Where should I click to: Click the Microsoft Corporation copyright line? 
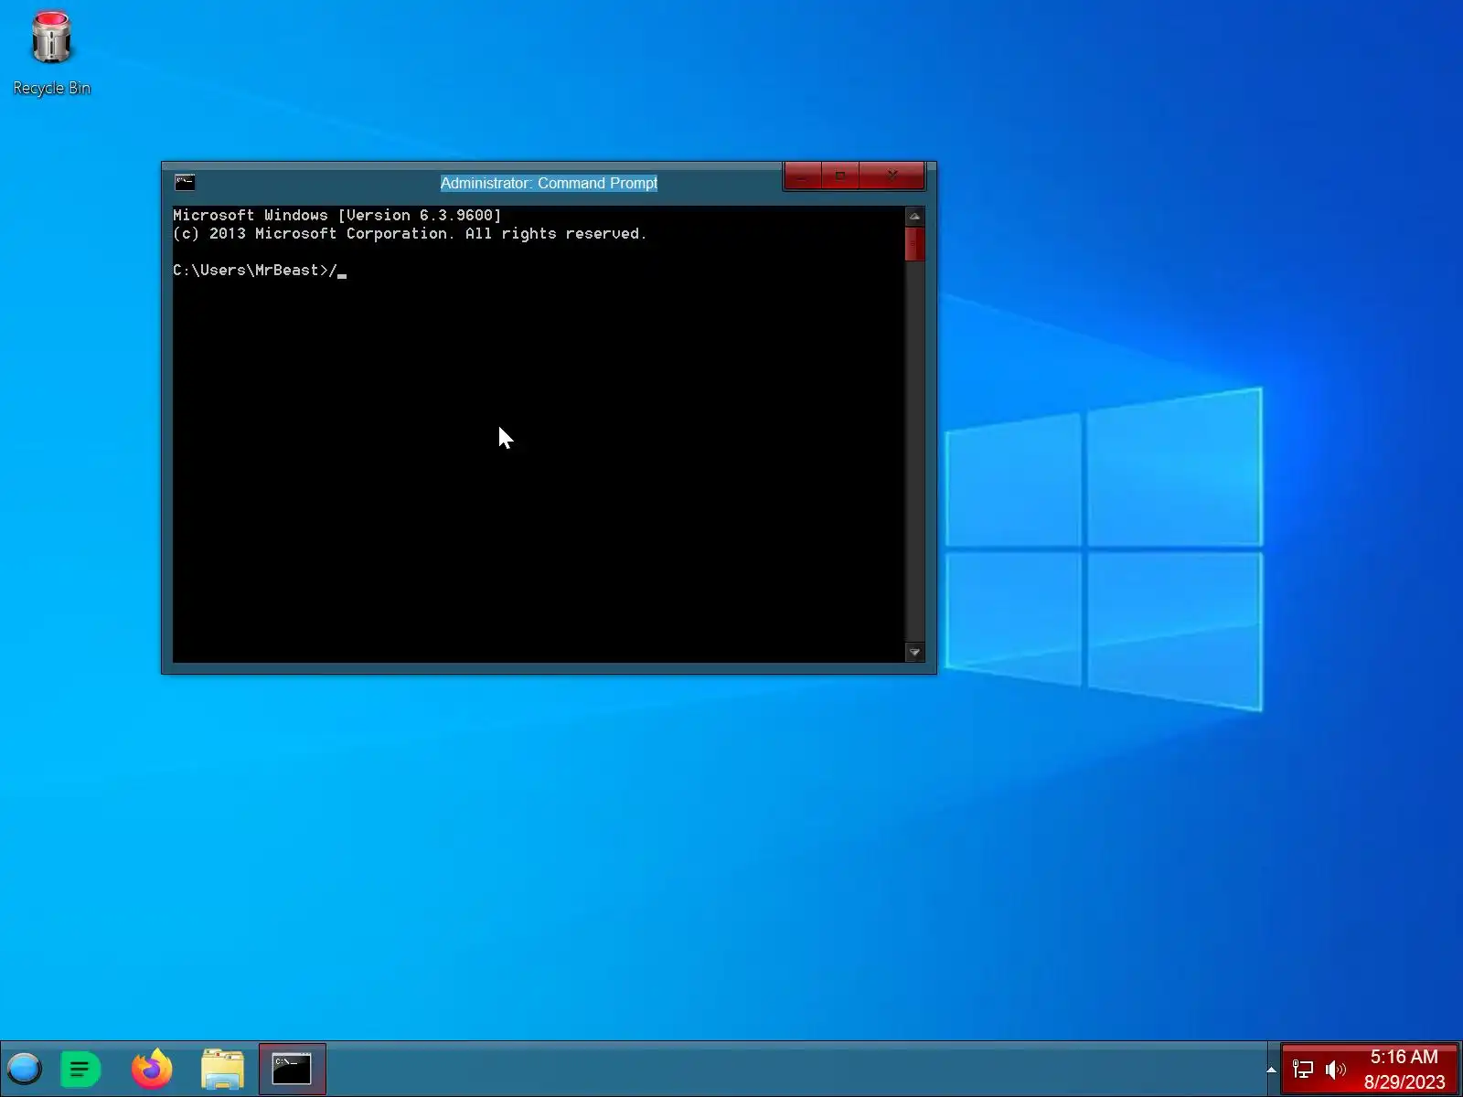click(410, 234)
